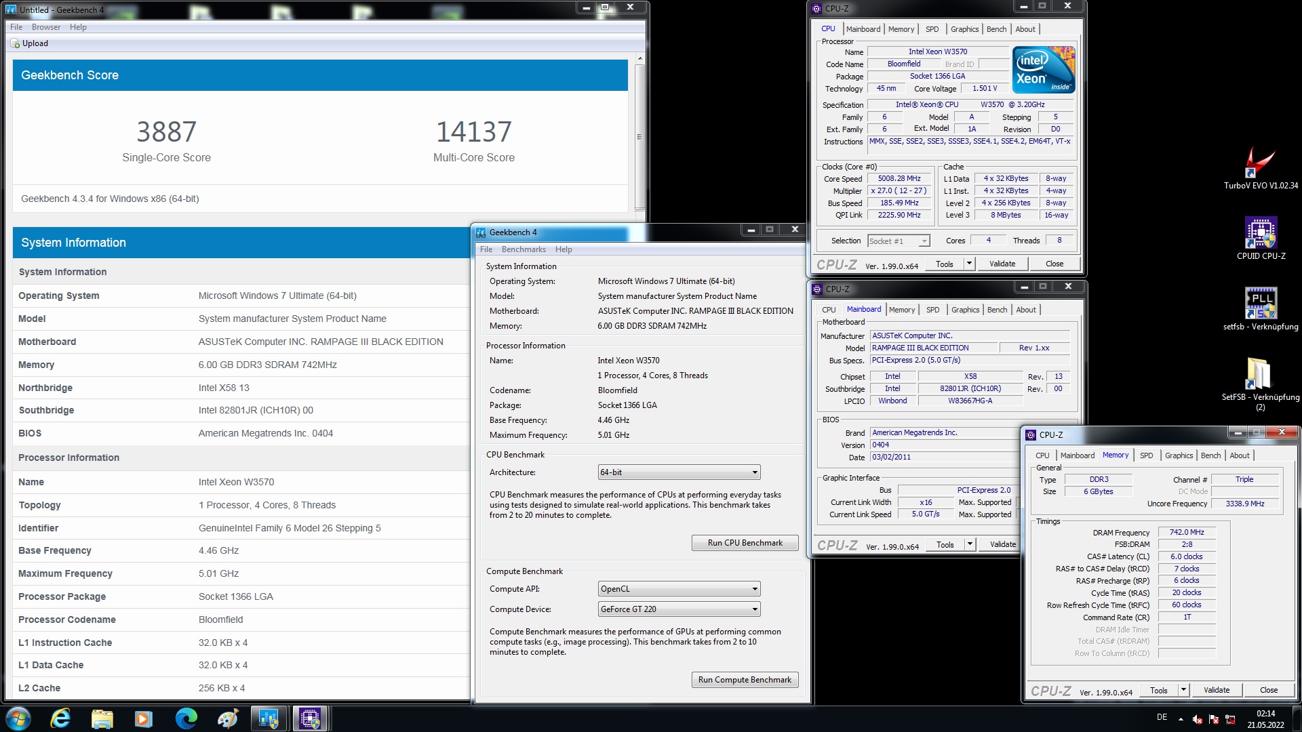Click the Multi-Core Score value 14137
The image size is (1302, 732).
[x=473, y=131]
